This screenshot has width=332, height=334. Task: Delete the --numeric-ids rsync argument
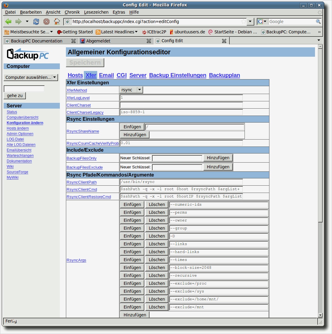click(157, 204)
